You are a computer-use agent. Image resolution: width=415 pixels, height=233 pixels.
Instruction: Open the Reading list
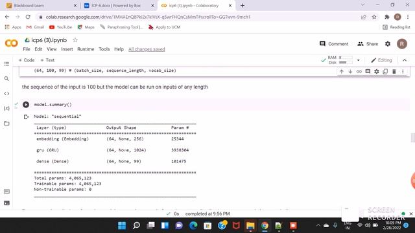(396, 27)
